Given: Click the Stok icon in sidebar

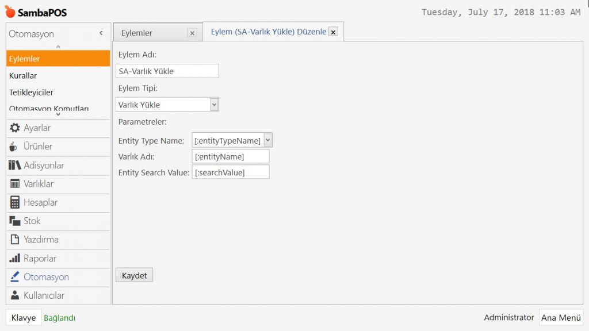Looking at the screenshot, I should (x=15, y=221).
